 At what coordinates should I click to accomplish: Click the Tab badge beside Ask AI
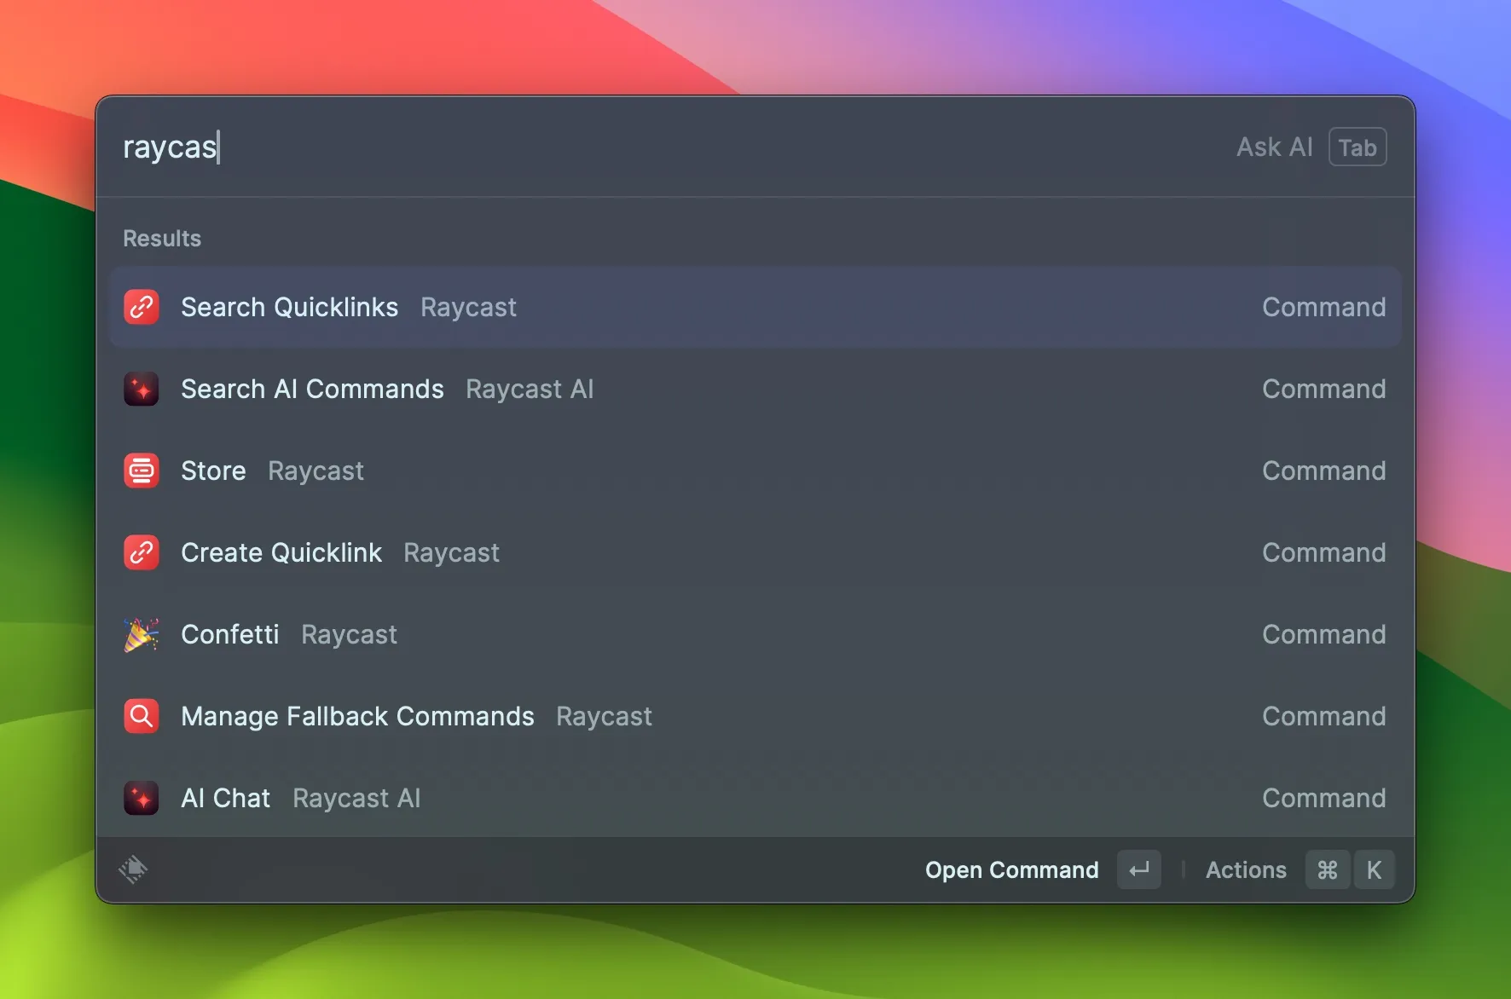tap(1358, 147)
